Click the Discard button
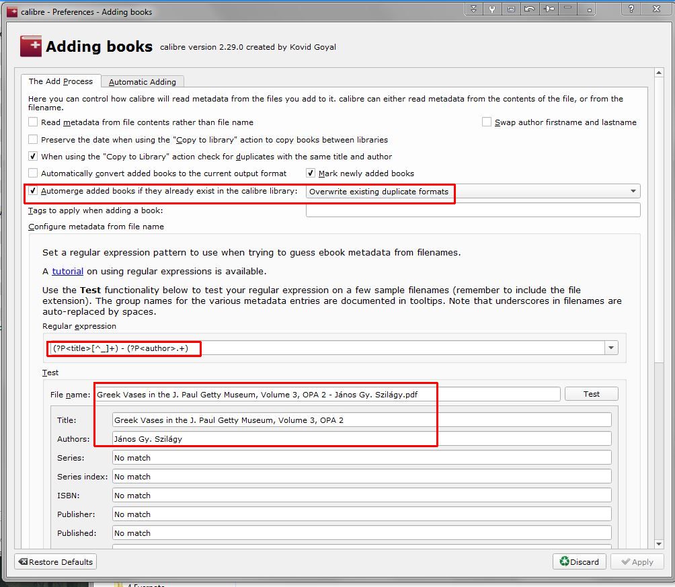The width and height of the screenshot is (675, 587). [580, 561]
